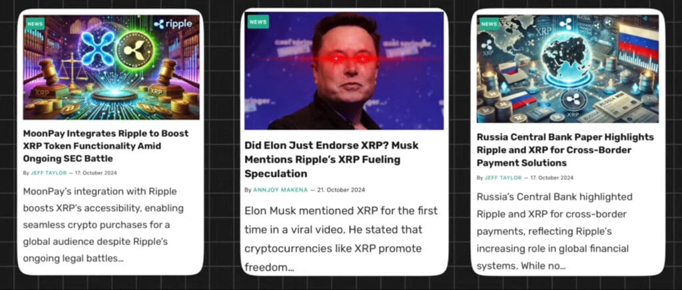Click NEWS badge on Russia Central Bank image
Viewport: 682px width, 290px height.
coord(489,24)
